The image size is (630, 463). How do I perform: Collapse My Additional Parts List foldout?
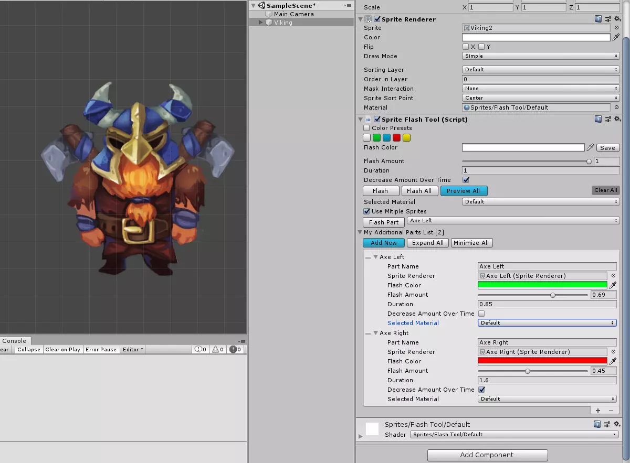(360, 232)
